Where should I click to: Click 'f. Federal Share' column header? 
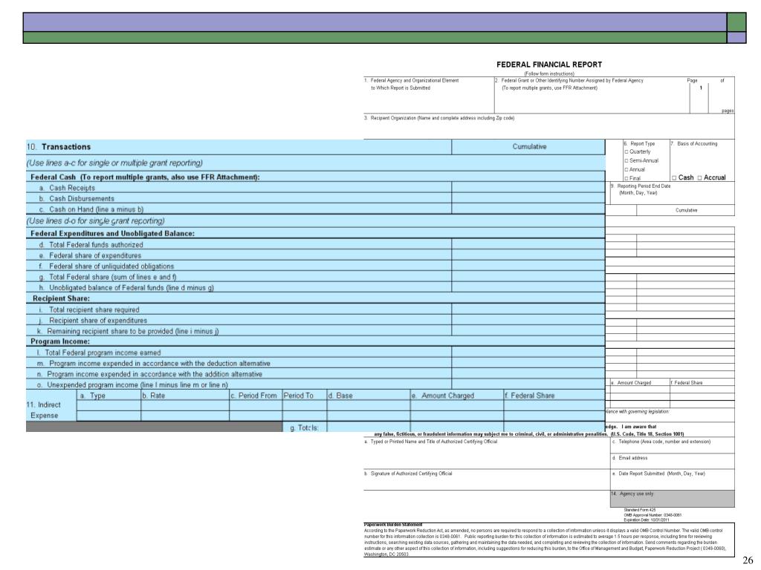(530, 396)
